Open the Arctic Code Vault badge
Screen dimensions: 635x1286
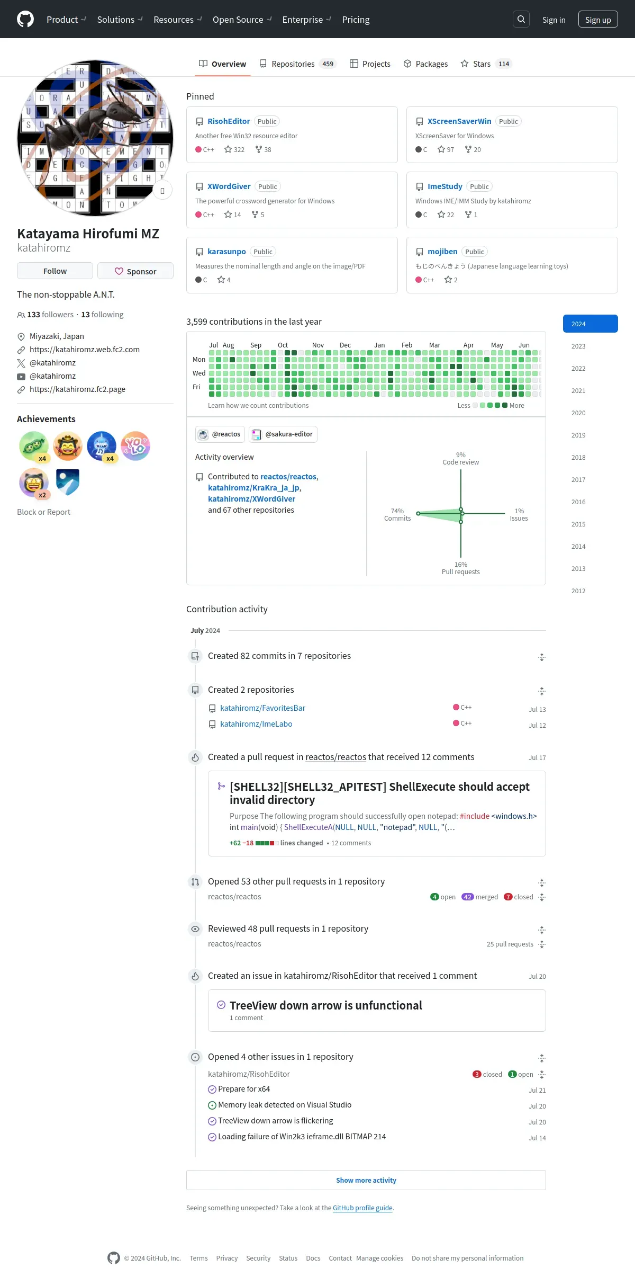tap(68, 483)
